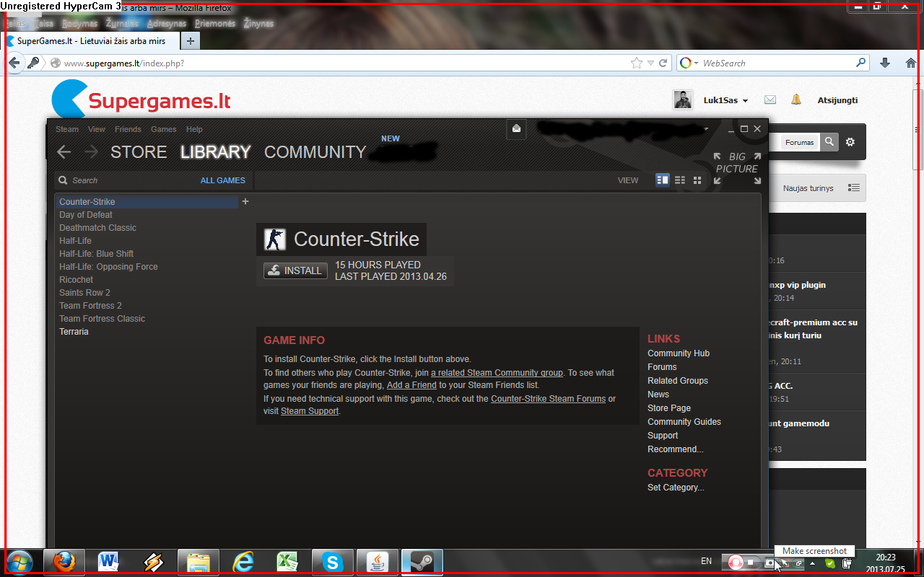Click the Supergames search magnifier button
This screenshot has width=924, height=577.
(x=829, y=142)
